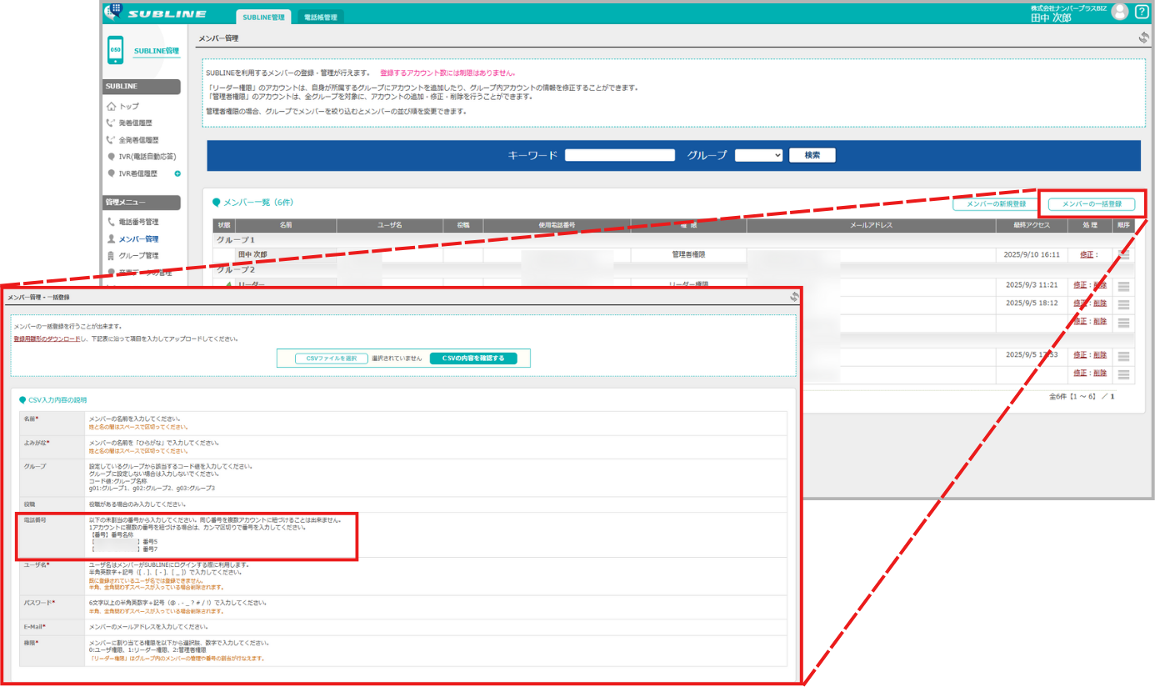1155x687 pixels.
Task: Select the SUBLINE管理 tab
Action: click(x=265, y=17)
